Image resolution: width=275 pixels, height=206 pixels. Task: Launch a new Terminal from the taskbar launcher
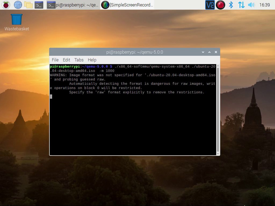point(39,5)
